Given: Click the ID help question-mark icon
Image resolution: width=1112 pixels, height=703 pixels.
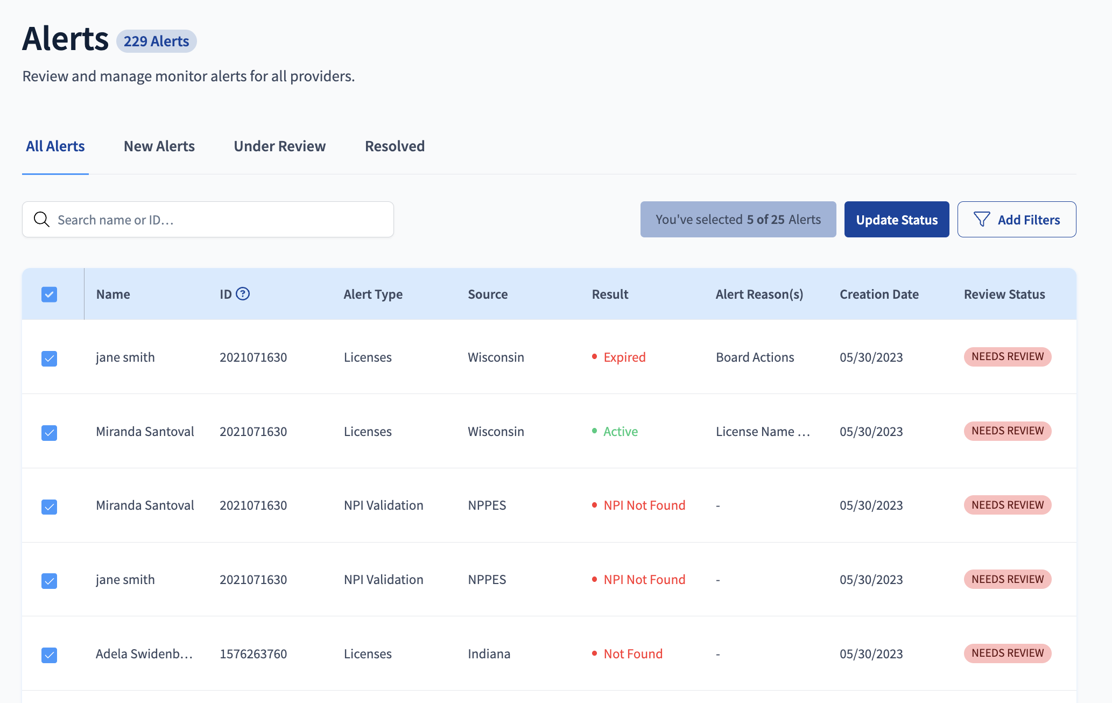Looking at the screenshot, I should tap(243, 294).
